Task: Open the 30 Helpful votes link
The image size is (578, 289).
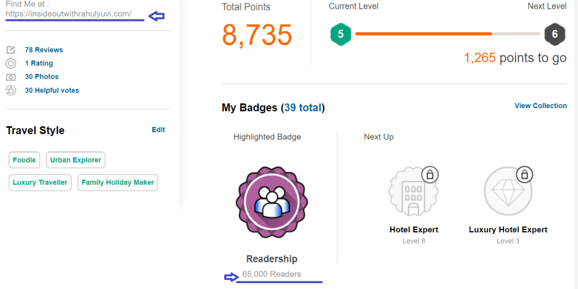Action: (52, 91)
